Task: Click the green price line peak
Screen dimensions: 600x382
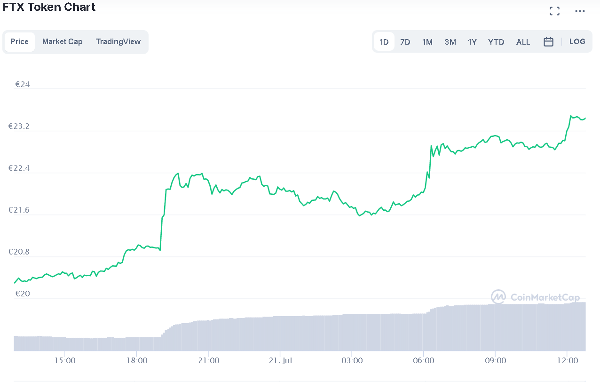Action: [x=572, y=116]
